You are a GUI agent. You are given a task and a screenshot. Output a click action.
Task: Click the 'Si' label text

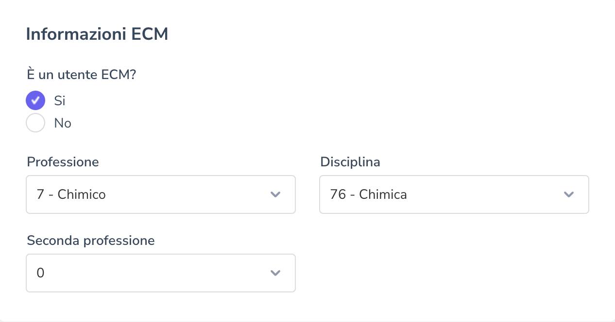pos(60,100)
